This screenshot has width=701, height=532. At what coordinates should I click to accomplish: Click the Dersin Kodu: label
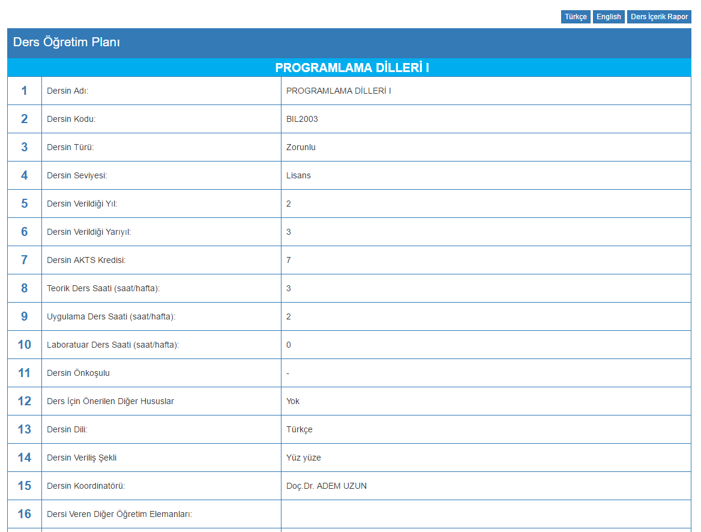point(71,119)
